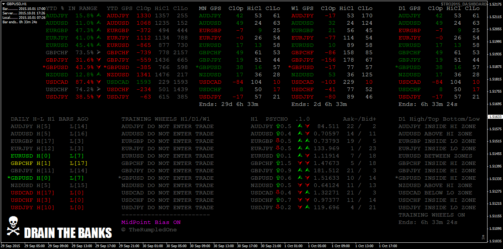The height and width of the screenshot is (249, 503).
Task: Click the red hollow down arrow next to EURGBP 0.5
Action: (278, 141)
